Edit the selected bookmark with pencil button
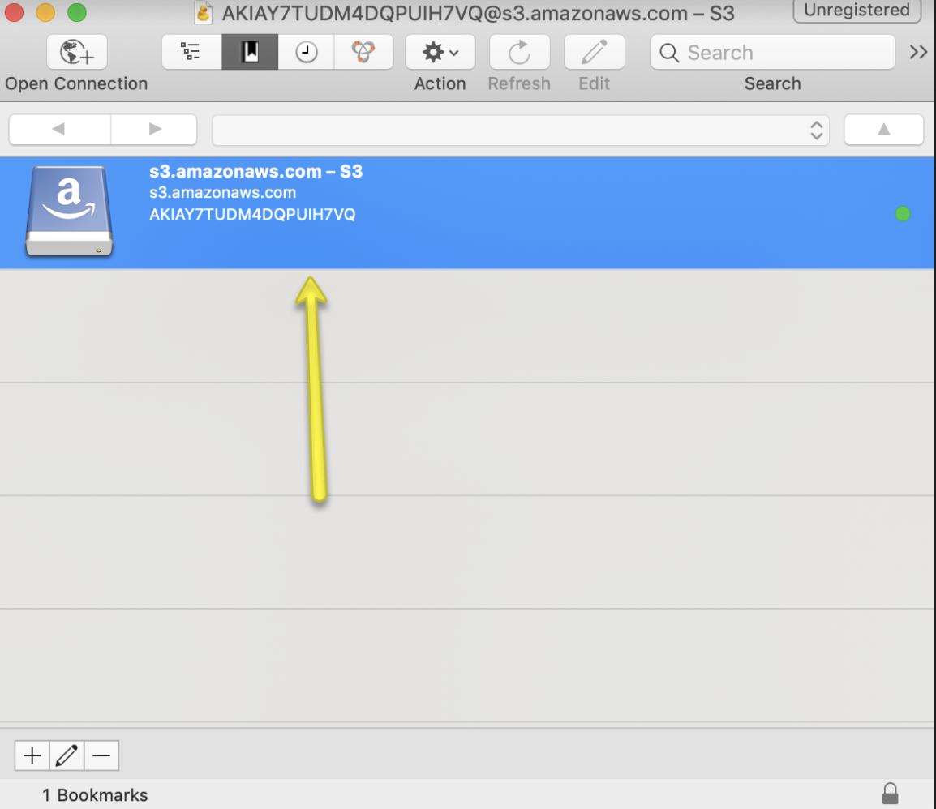This screenshot has width=936, height=809. 67,755
